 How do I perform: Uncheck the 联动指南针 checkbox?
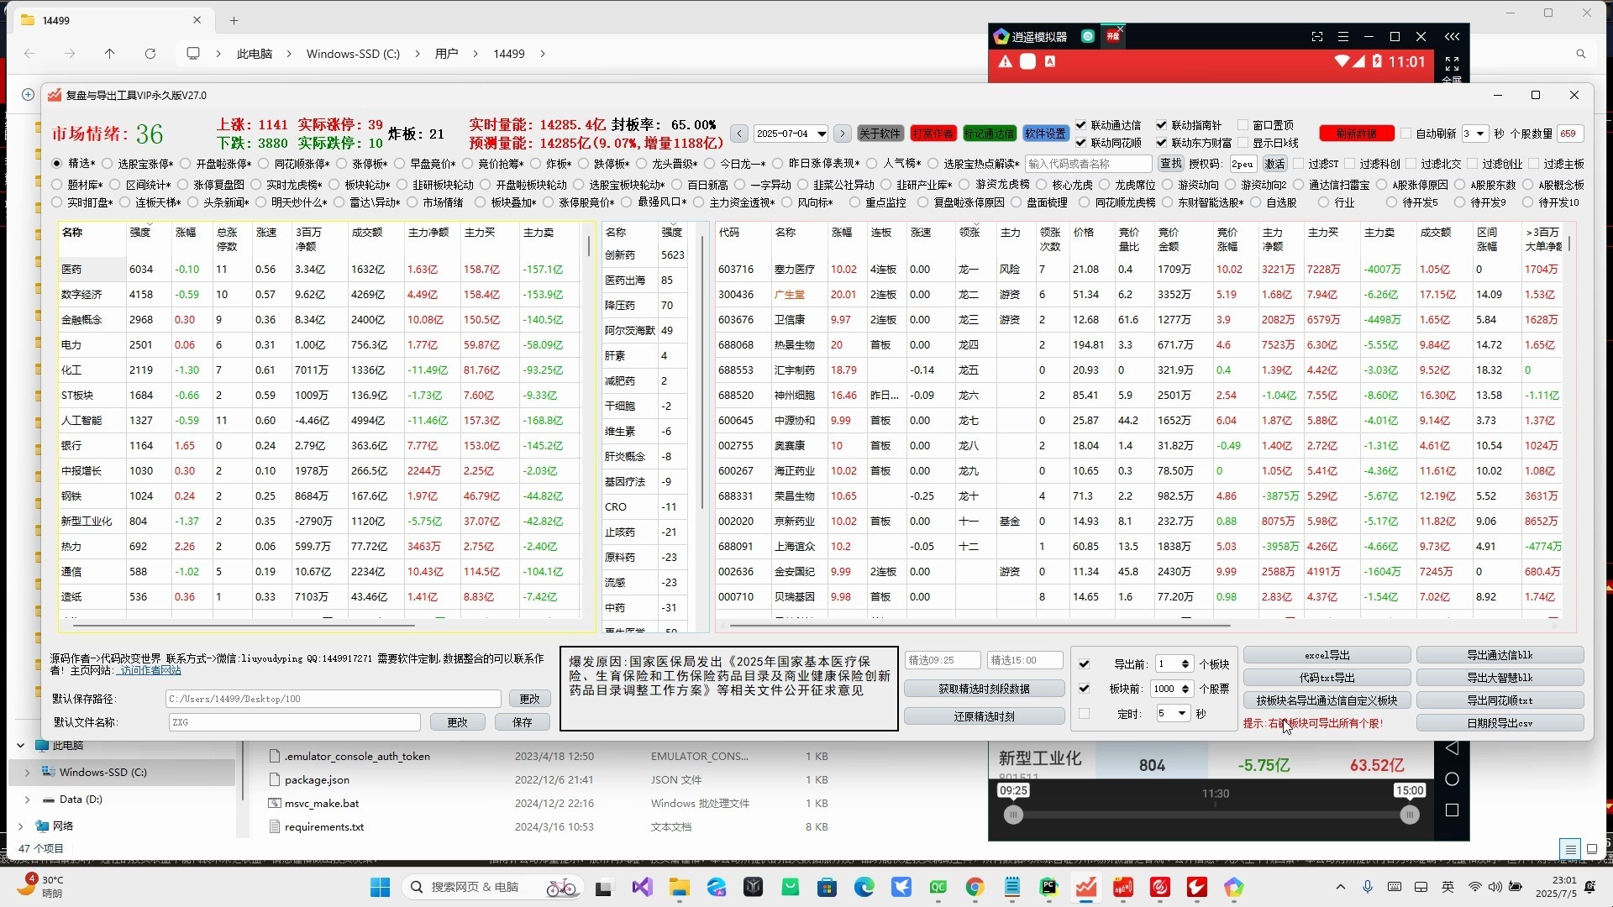(x=1162, y=125)
